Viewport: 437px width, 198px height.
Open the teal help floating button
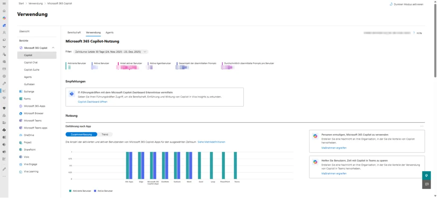coord(425,176)
